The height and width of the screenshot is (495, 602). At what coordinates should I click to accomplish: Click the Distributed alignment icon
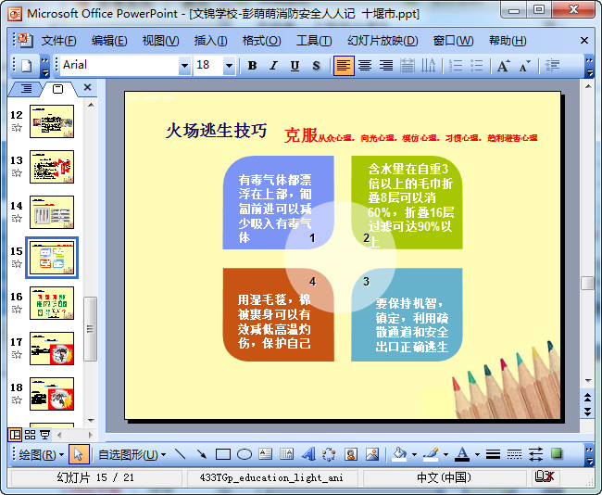407,66
